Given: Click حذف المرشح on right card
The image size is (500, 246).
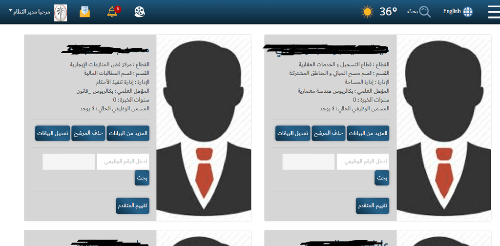Looking at the screenshot, I should [x=329, y=133].
